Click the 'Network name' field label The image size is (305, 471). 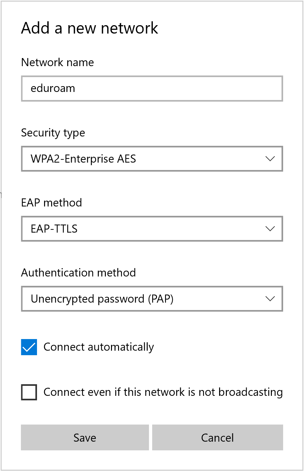[x=58, y=62]
